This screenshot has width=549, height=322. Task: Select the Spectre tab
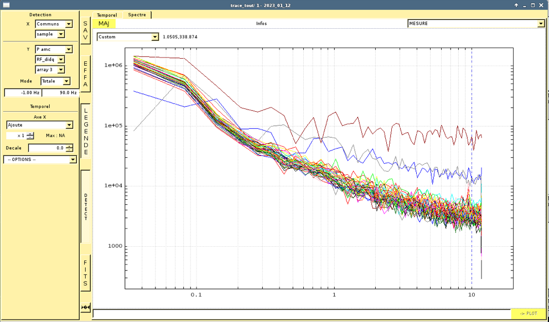tap(137, 15)
